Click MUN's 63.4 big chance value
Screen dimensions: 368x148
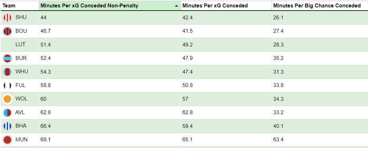click(x=278, y=140)
